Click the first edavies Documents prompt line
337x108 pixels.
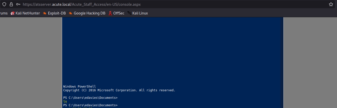(x=90, y=98)
